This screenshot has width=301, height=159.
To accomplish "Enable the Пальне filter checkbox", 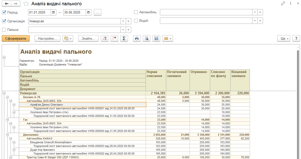I will [4, 30].
